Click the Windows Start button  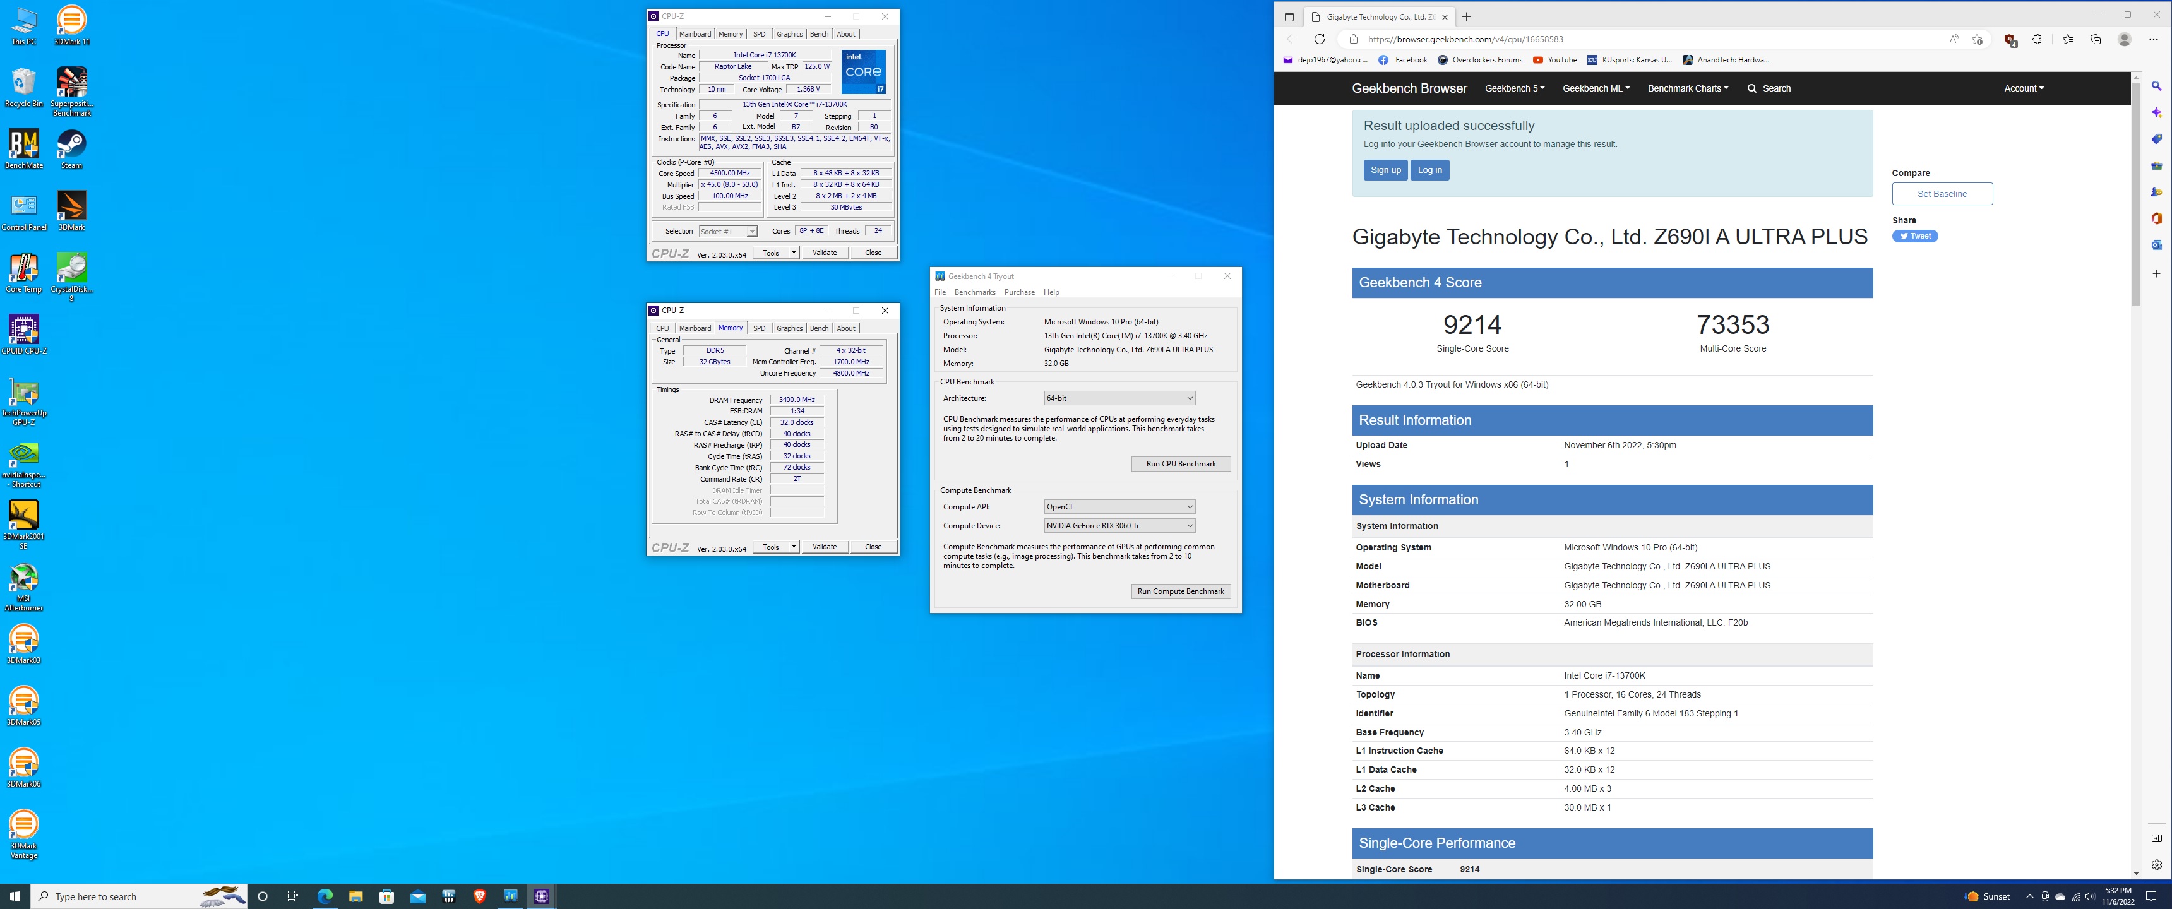15,896
